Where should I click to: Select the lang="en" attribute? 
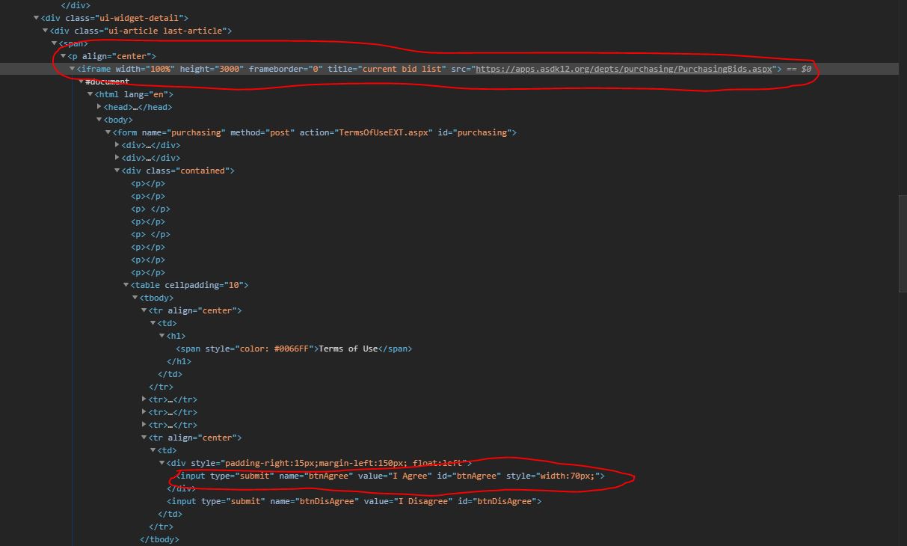[x=146, y=94]
